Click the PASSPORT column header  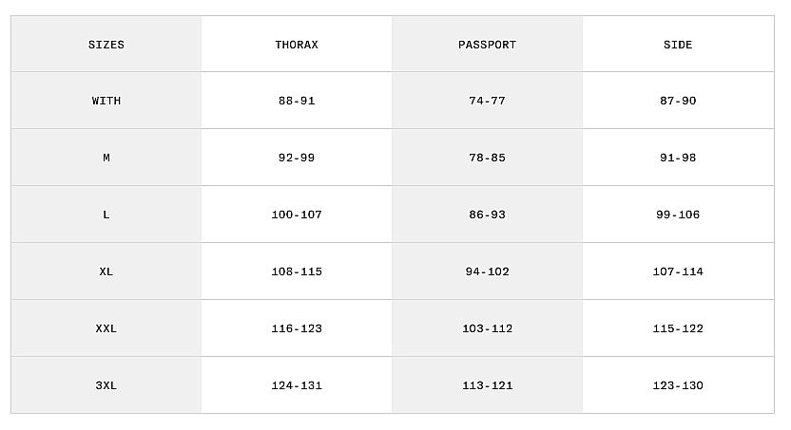click(487, 45)
